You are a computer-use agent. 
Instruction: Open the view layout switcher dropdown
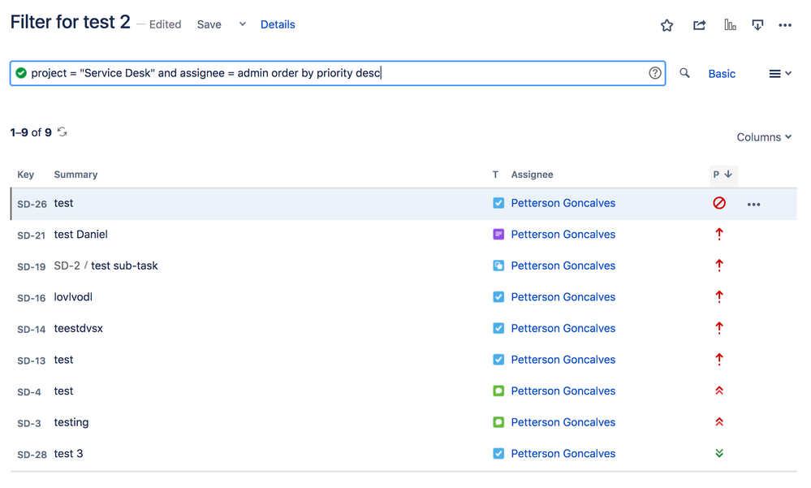[x=779, y=74]
